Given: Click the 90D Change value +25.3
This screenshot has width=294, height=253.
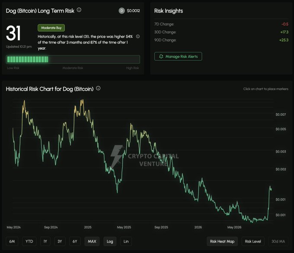Looking at the screenshot, I should tap(284, 40).
